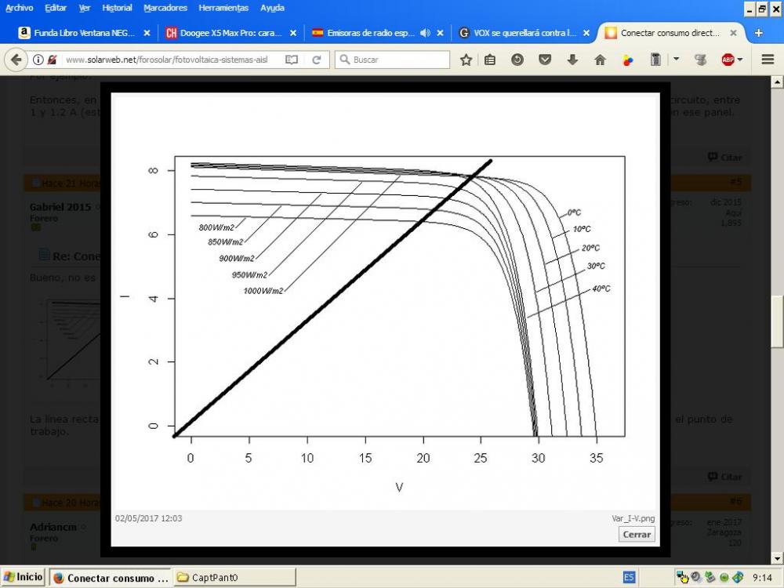784x588 pixels.
Task: Open the Windows Inicio start button
Action: (23, 577)
